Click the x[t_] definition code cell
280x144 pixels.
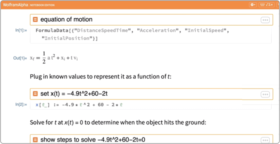pyautogui.click(x=148, y=105)
